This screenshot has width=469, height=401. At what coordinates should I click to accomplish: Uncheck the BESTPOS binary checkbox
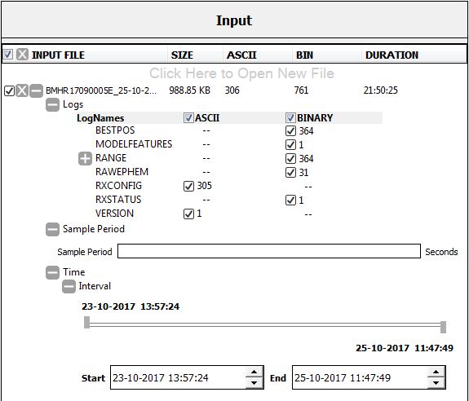click(290, 131)
